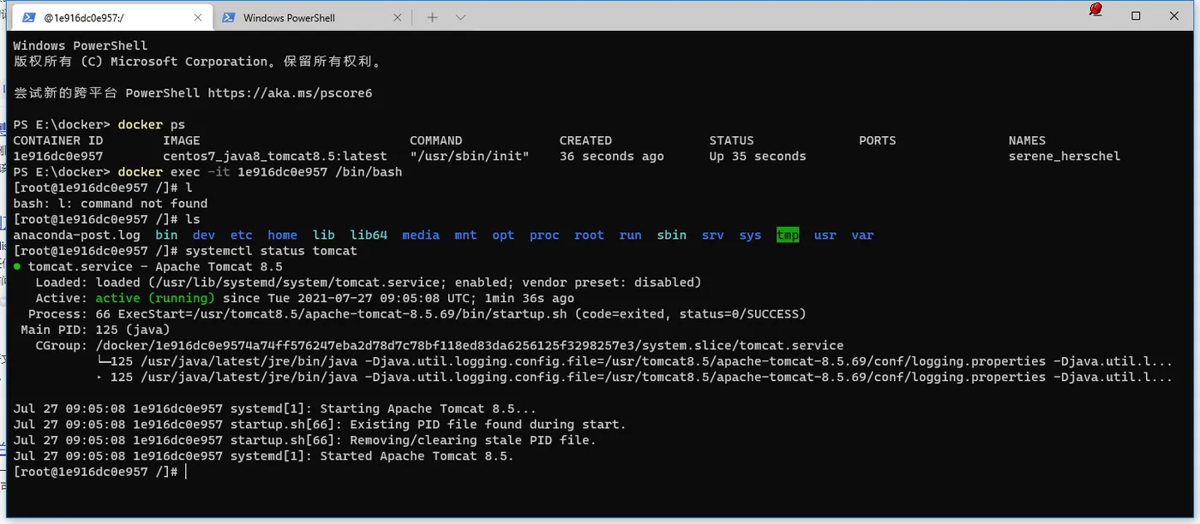Place cursor at the last shell prompt

[185, 473]
